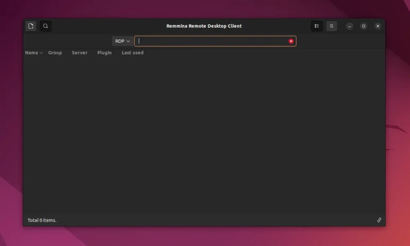The image size is (410, 246).
Task: Maximize the Remmina window
Action: point(364,26)
